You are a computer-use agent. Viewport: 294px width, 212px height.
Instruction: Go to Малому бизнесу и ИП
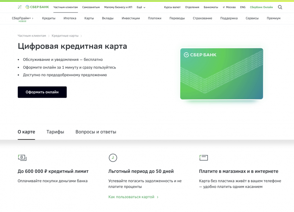pyautogui.click(x=118, y=7)
